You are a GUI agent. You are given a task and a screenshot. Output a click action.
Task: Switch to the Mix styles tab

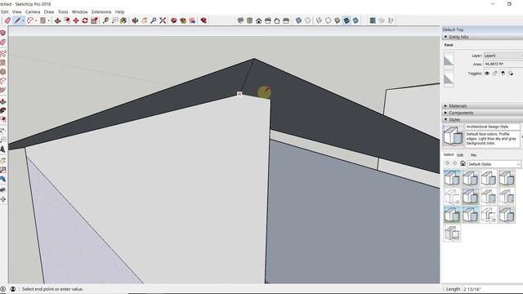click(x=473, y=155)
